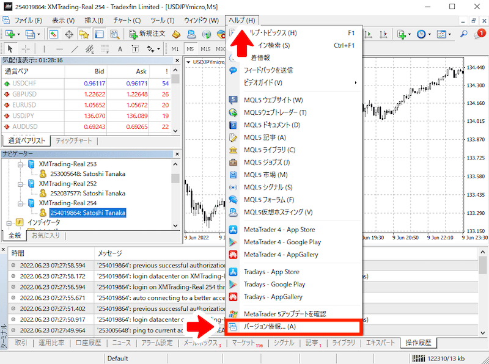This screenshot has width=489, height=364.
Task: Toggle the Market Watch window icon
Action: 54,34
